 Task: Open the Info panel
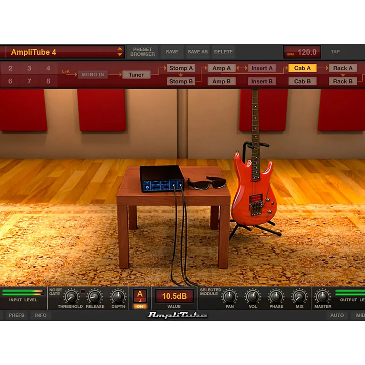coord(41,315)
